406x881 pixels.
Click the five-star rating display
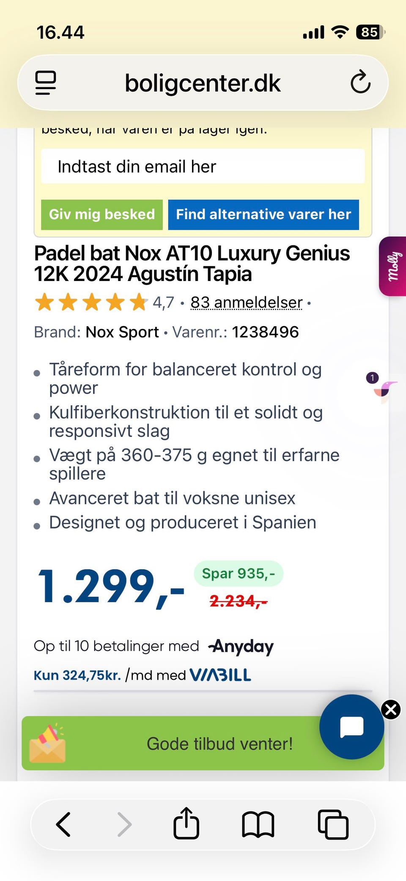click(91, 303)
